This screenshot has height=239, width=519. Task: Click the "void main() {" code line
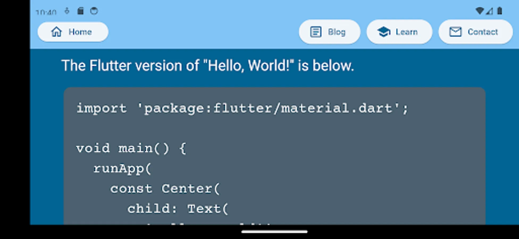[131, 148]
